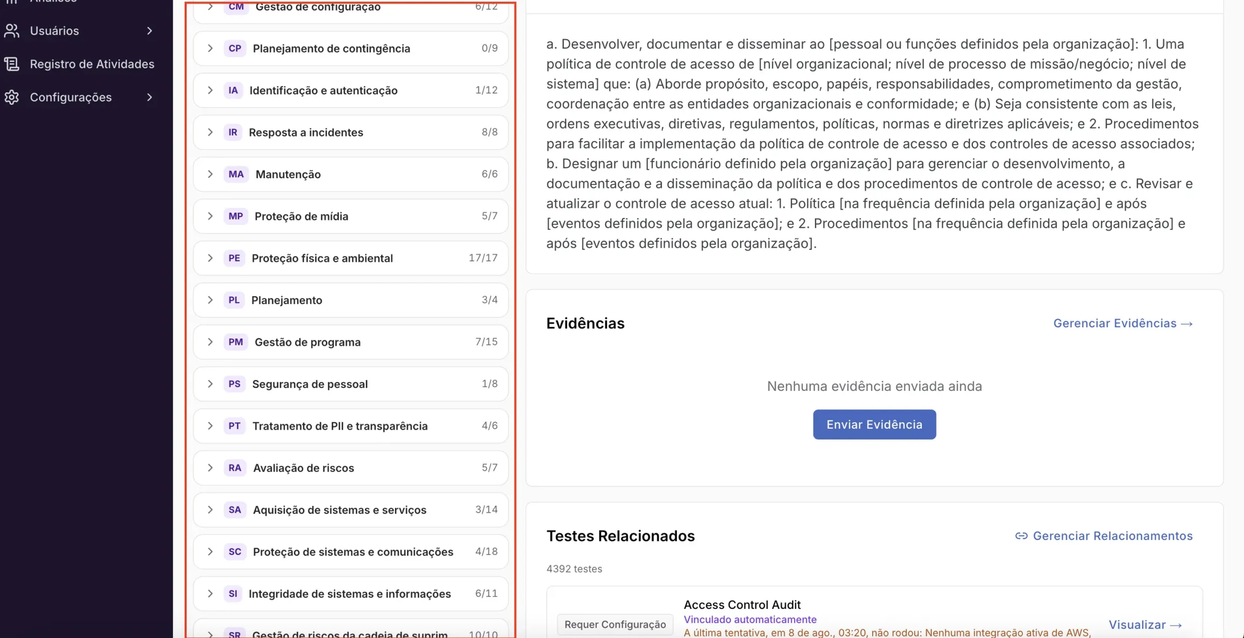Click the IR badge for Resposta a incidentes

(233, 132)
